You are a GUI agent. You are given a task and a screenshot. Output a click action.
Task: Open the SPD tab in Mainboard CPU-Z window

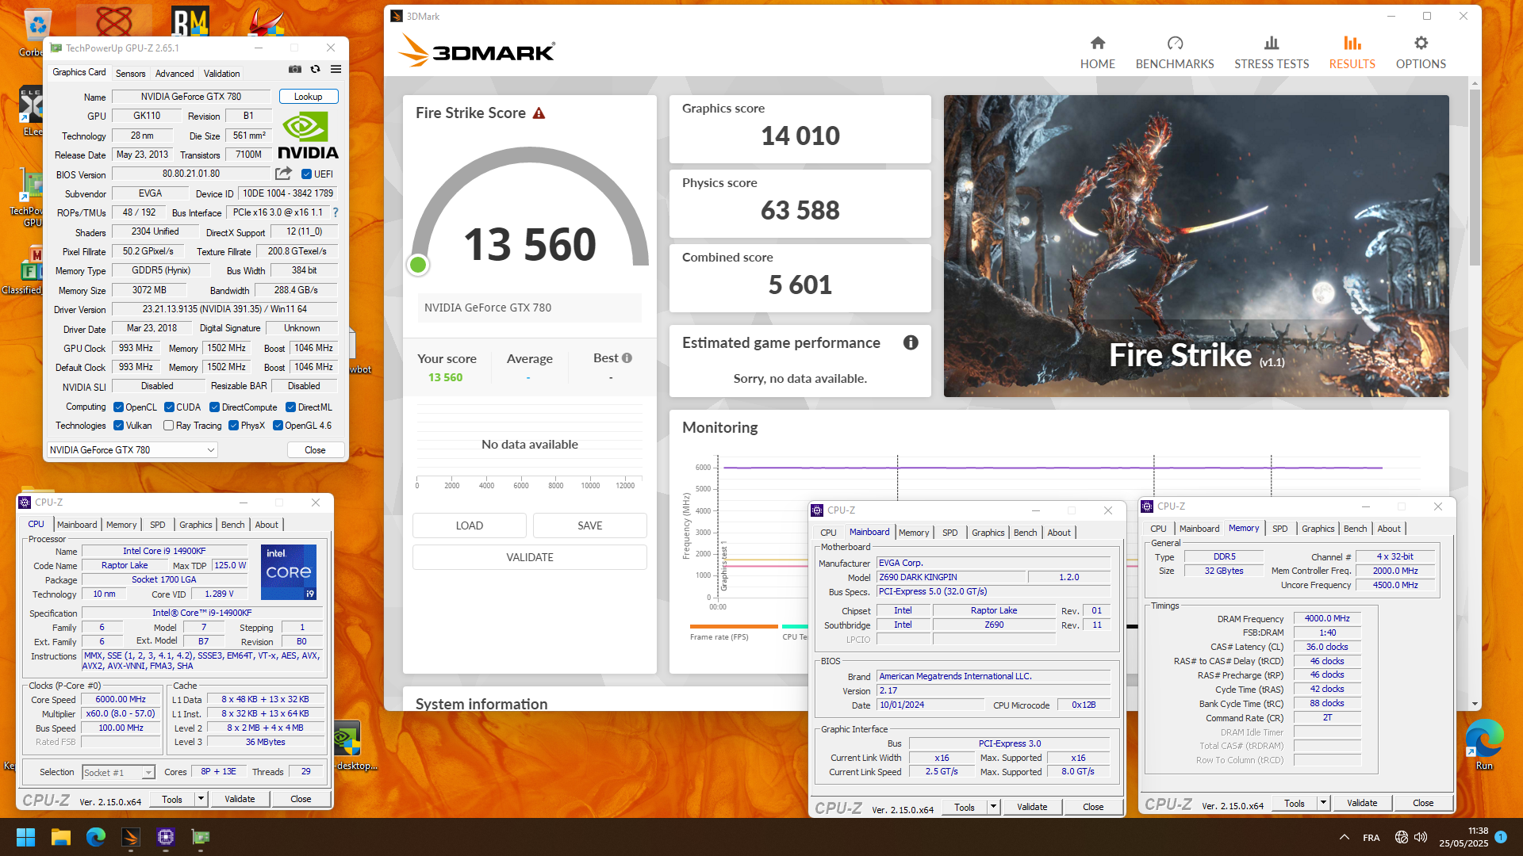click(x=949, y=533)
